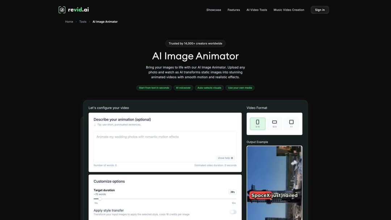Open the Showcase menu item
The width and height of the screenshot is (391, 220).
tap(214, 10)
